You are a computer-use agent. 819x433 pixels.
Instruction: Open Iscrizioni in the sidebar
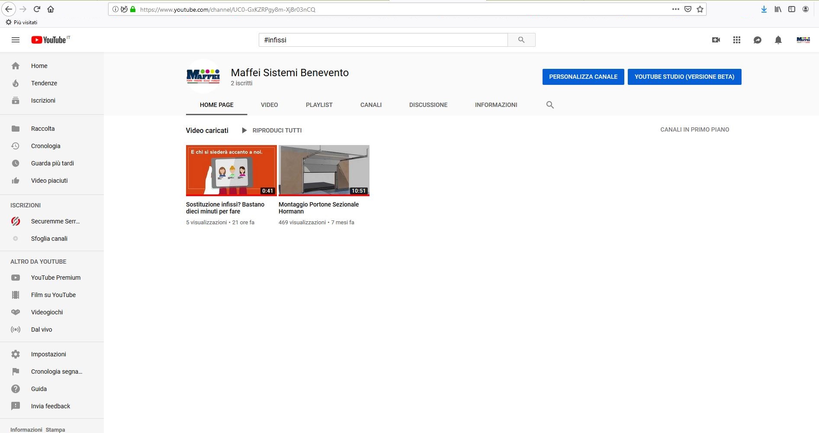52,100
